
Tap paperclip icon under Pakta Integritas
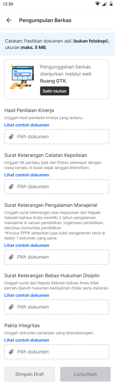[11, 352]
